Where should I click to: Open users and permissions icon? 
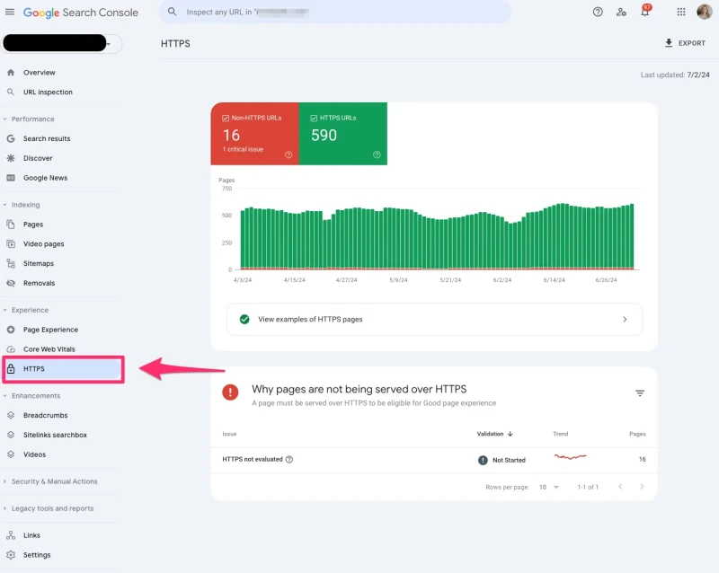click(x=621, y=12)
